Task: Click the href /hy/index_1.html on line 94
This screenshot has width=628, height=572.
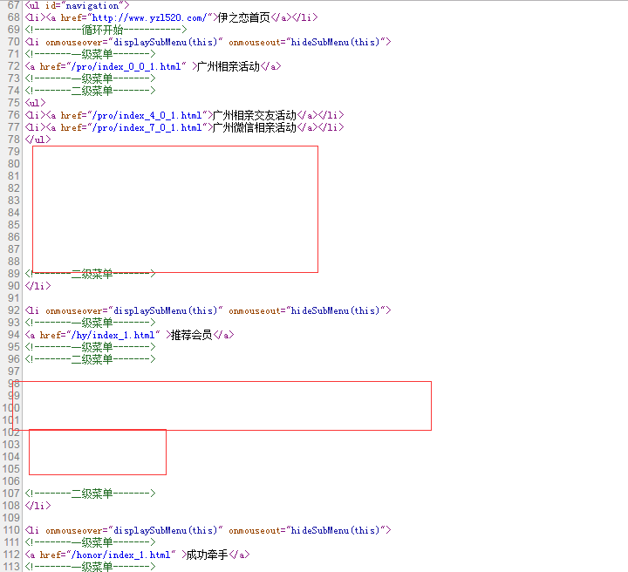Action: point(113,335)
